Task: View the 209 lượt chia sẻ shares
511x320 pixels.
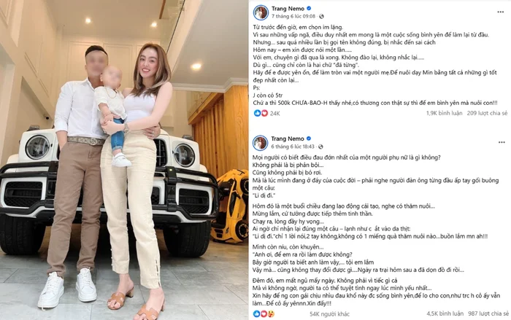Action: (x=487, y=113)
